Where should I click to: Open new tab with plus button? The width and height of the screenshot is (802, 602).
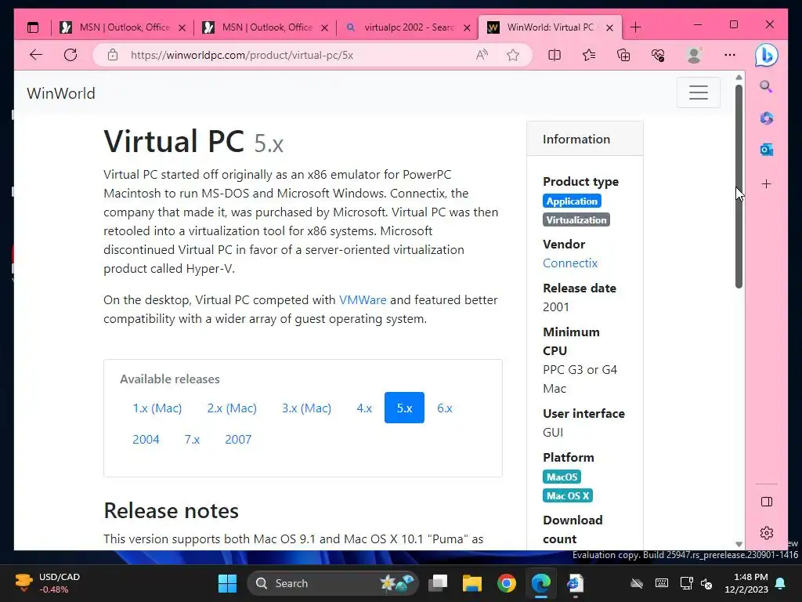point(635,27)
